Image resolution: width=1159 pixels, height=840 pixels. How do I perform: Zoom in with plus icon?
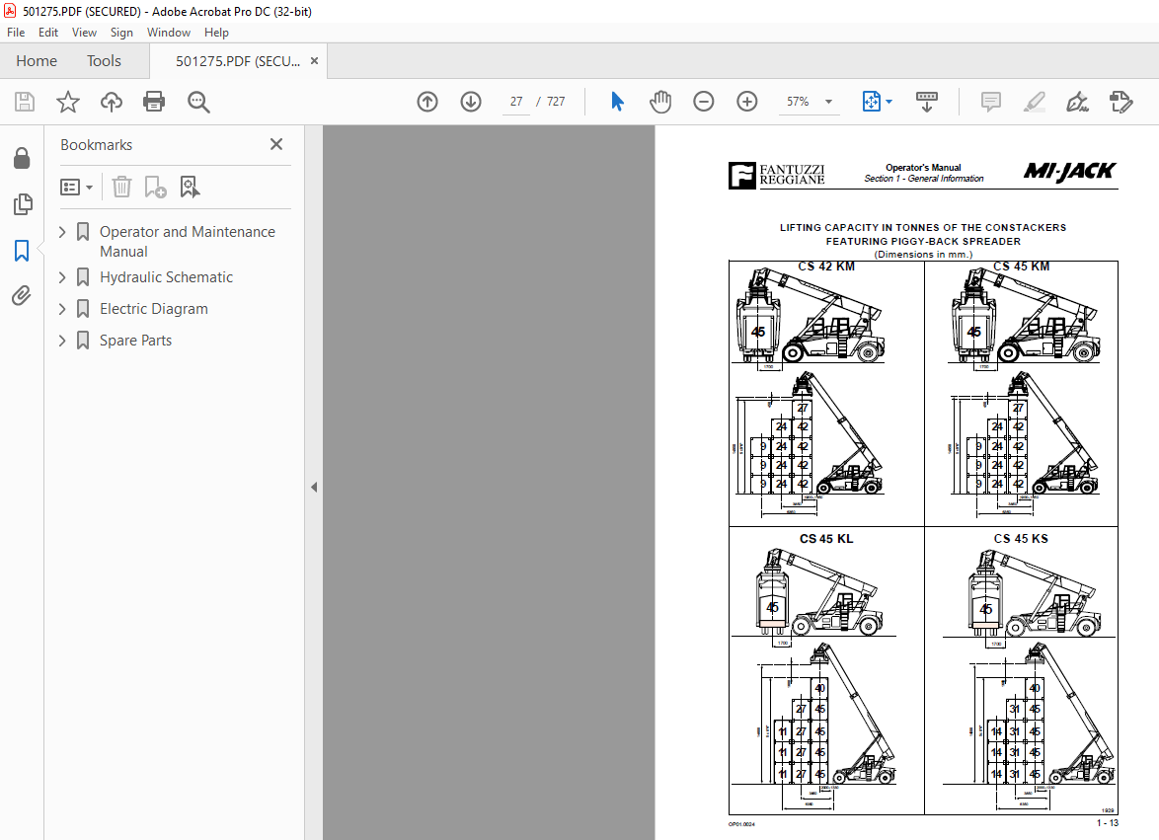pos(747,102)
